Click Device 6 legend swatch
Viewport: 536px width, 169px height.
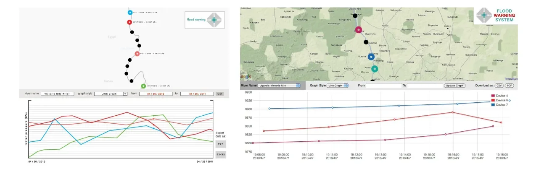493,100
